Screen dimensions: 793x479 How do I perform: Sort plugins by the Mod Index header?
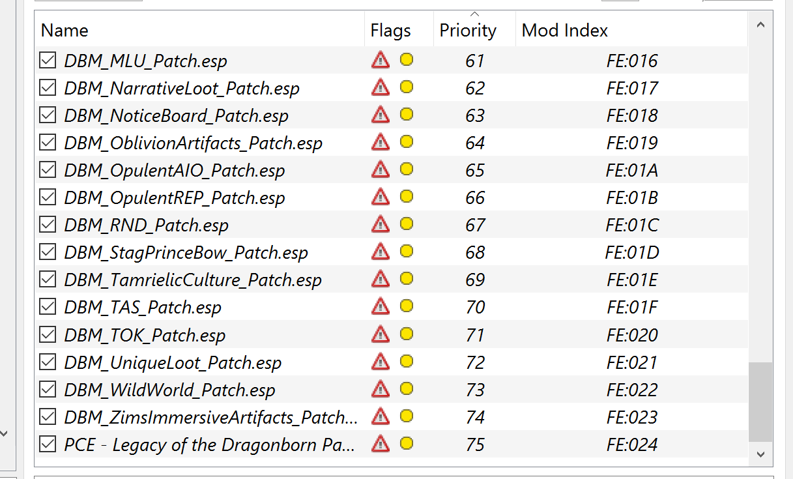coord(565,31)
